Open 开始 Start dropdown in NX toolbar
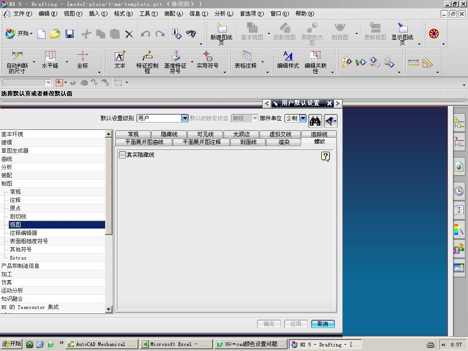The image size is (468, 351). pyautogui.click(x=19, y=33)
